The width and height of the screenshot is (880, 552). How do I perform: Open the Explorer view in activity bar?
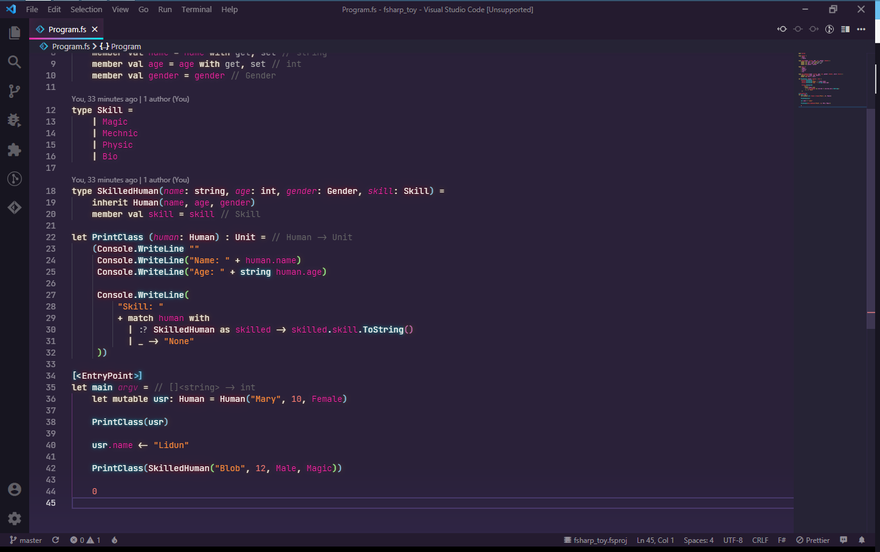15,33
